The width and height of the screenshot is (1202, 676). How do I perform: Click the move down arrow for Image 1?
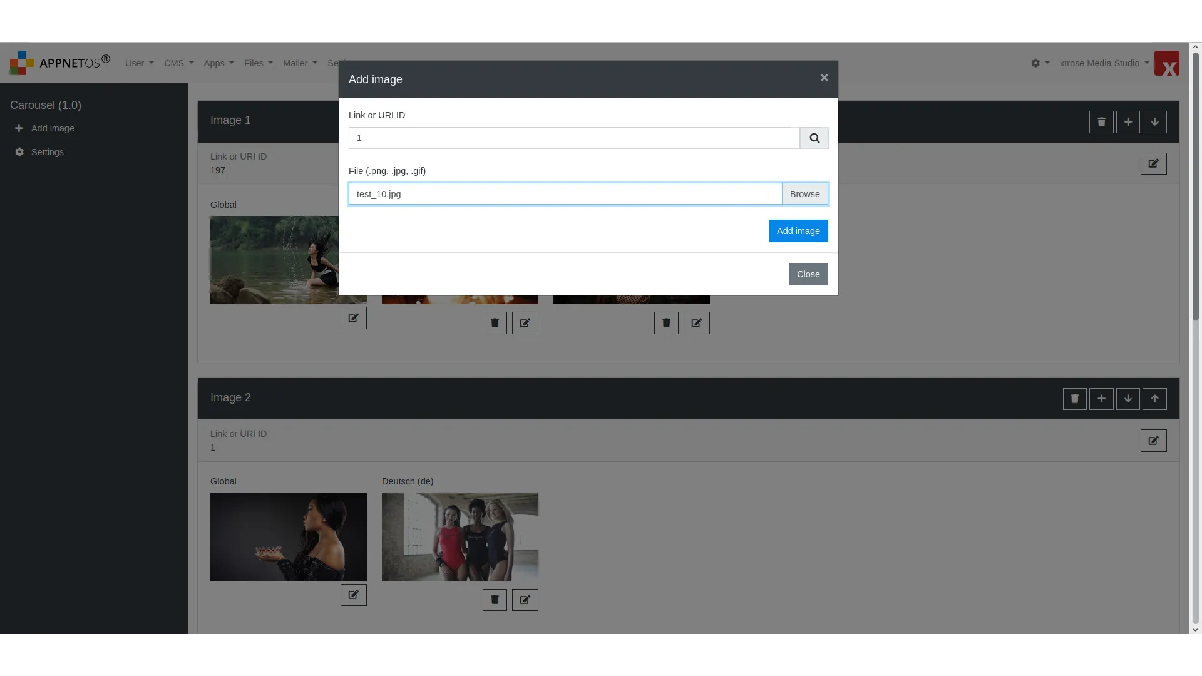coord(1155,122)
